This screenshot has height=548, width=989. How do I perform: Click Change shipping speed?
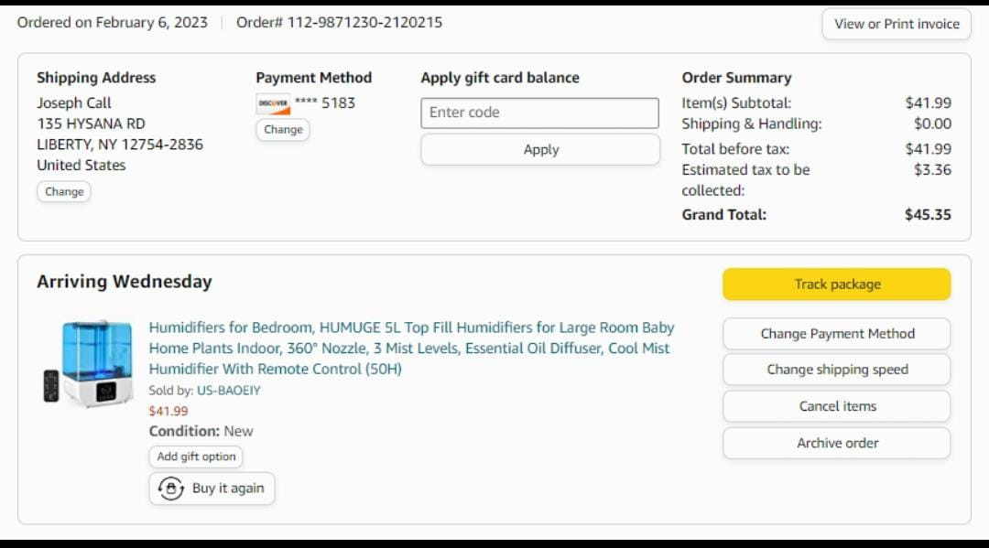837,370
